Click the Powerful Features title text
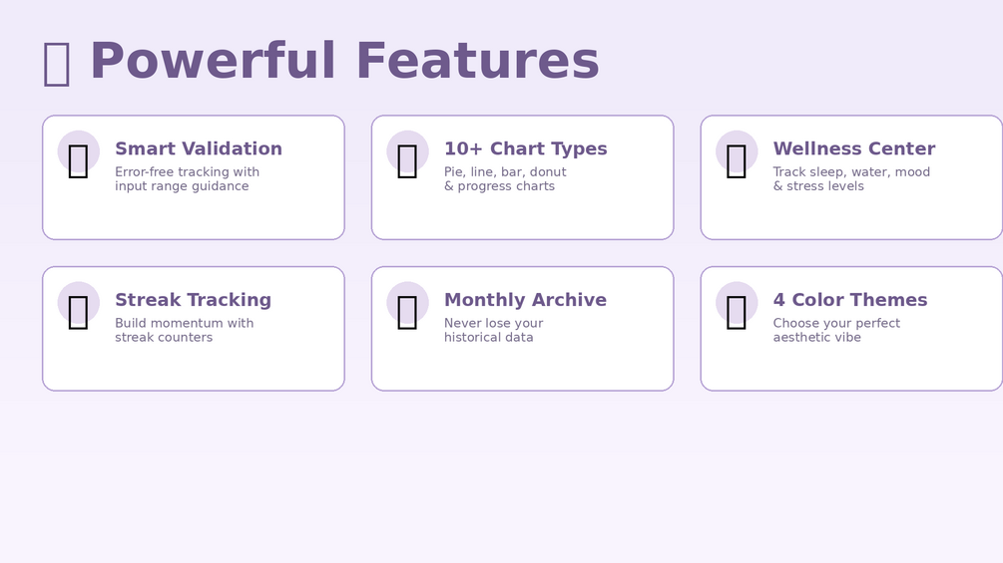Viewport: 1003px width, 563px height. coord(343,62)
